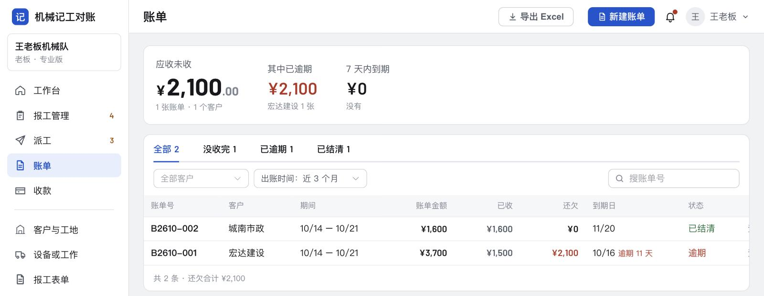The width and height of the screenshot is (764, 296).
Task: Click the 其中已逾期 ¥2,100 summary figure
Action: (x=293, y=89)
